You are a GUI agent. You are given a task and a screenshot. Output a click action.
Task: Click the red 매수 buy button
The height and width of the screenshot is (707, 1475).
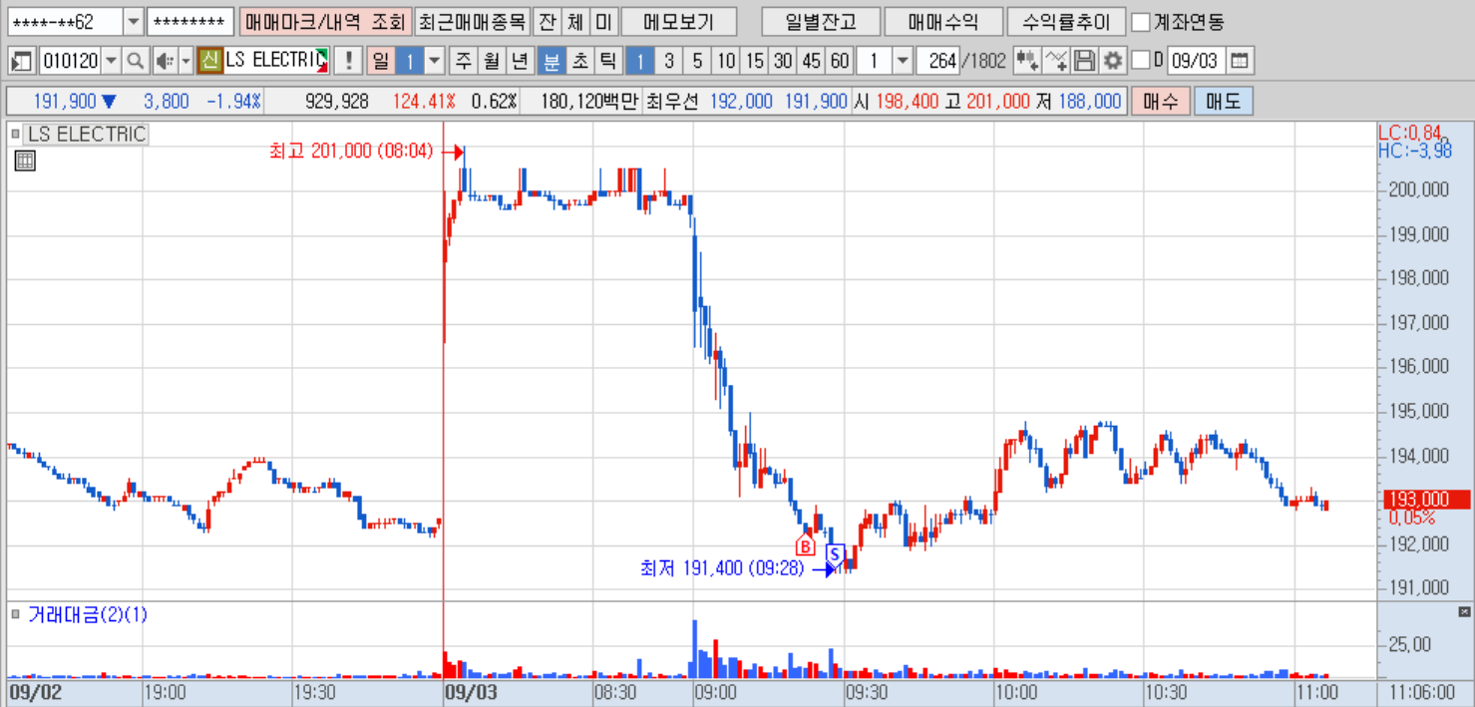pyautogui.click(x=1161, y=102)
